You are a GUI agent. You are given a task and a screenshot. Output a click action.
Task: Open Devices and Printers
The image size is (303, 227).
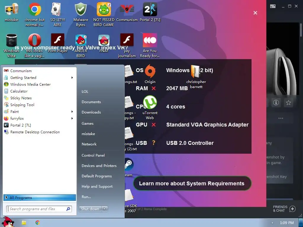pyautogui.click(x=99, y=166)
